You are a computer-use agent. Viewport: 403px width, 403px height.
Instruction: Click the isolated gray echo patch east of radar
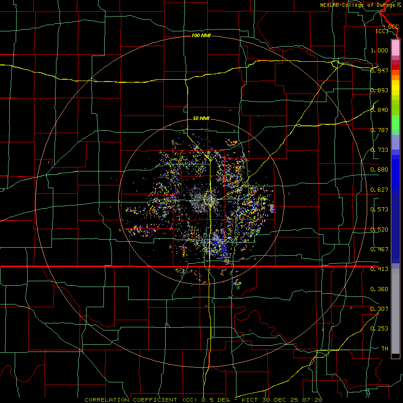(272, 208)
